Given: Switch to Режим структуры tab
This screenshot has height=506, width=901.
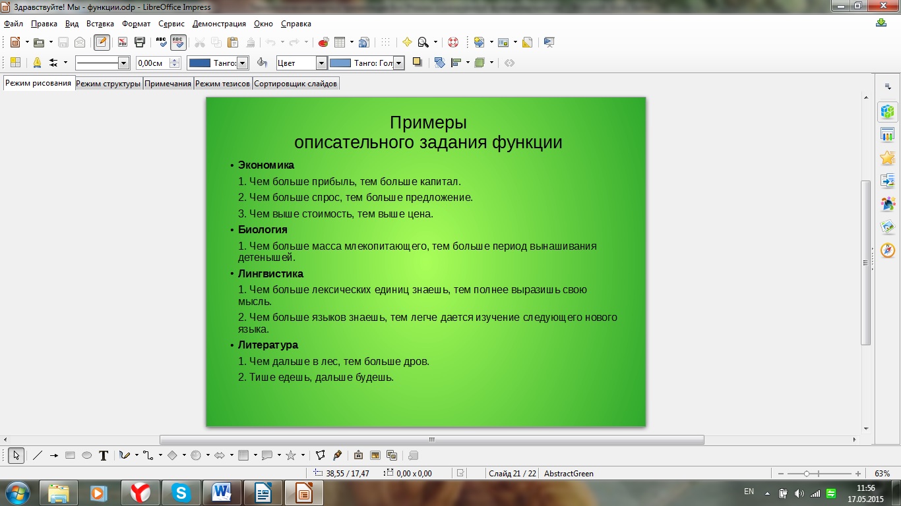Looking at the screenshot, I should tap(108, 84).
